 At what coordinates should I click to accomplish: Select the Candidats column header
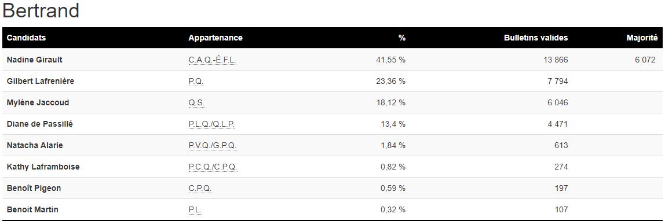[26, 38]
